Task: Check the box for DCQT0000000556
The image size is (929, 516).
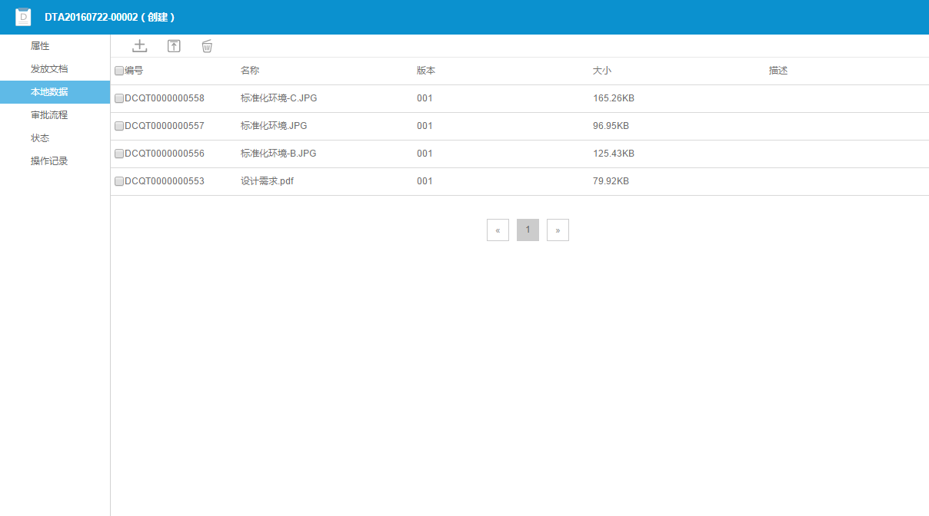Action: [119, 154]
